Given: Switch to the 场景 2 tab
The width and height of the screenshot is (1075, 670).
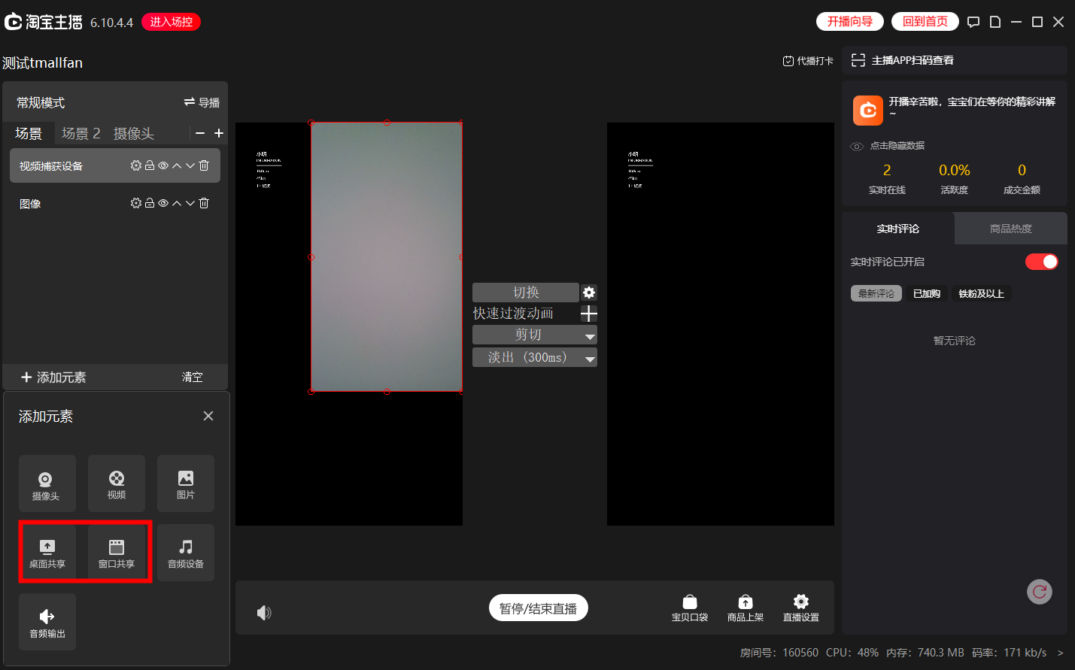Looking at the screenshot, I should [80, 133].
